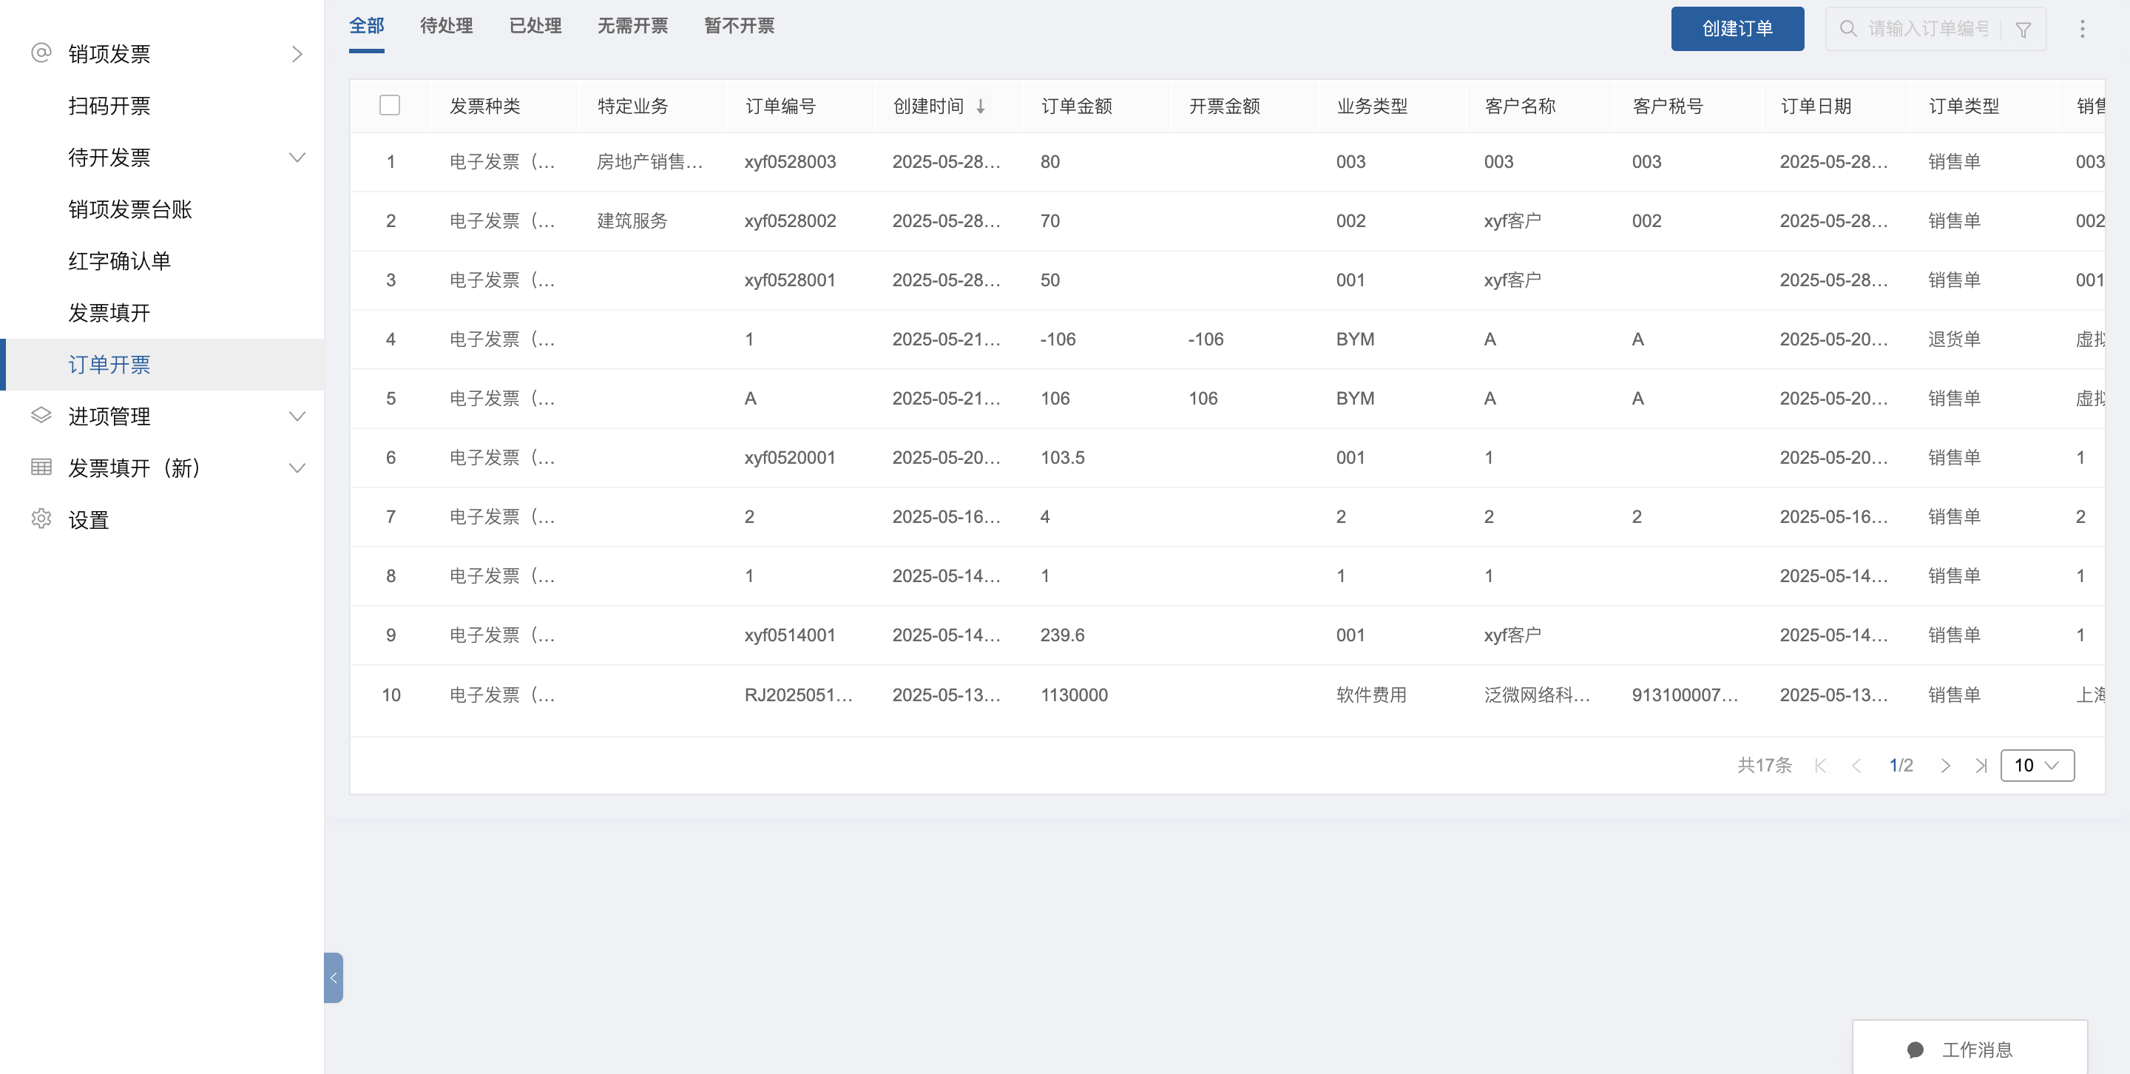2130x1074 pixels.
Task: Click the 建筑服务 cell
Action: 632,220
